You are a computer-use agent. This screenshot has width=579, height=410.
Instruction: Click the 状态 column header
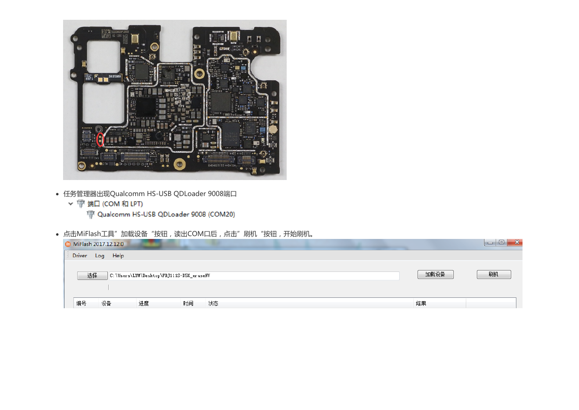(x=310, y=303)
